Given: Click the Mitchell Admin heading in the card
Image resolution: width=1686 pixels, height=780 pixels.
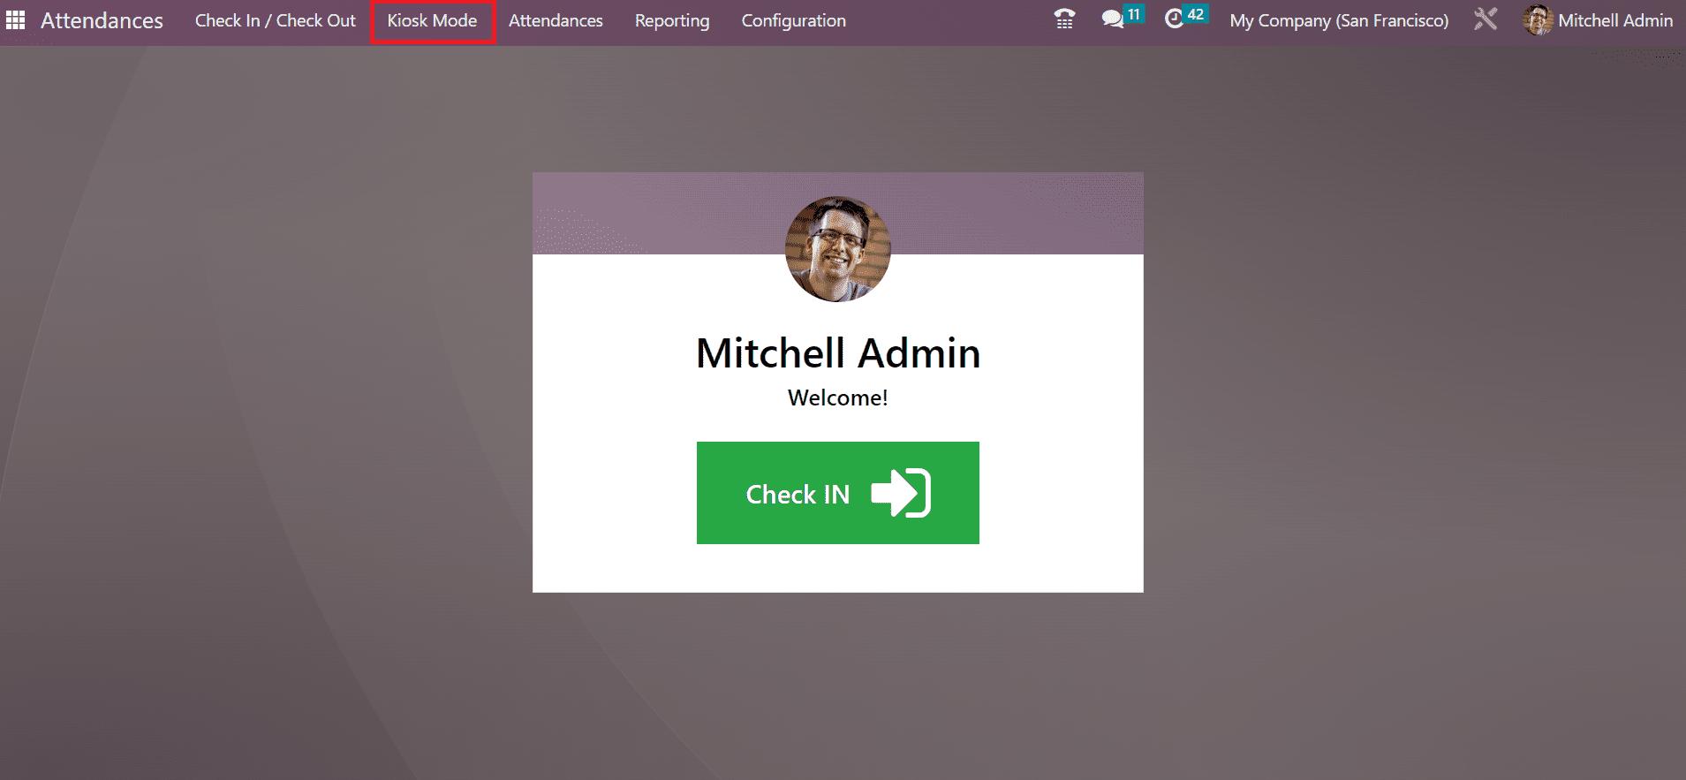Looking at the screenshot, I should pyautogui.click(x=837, y=353).
